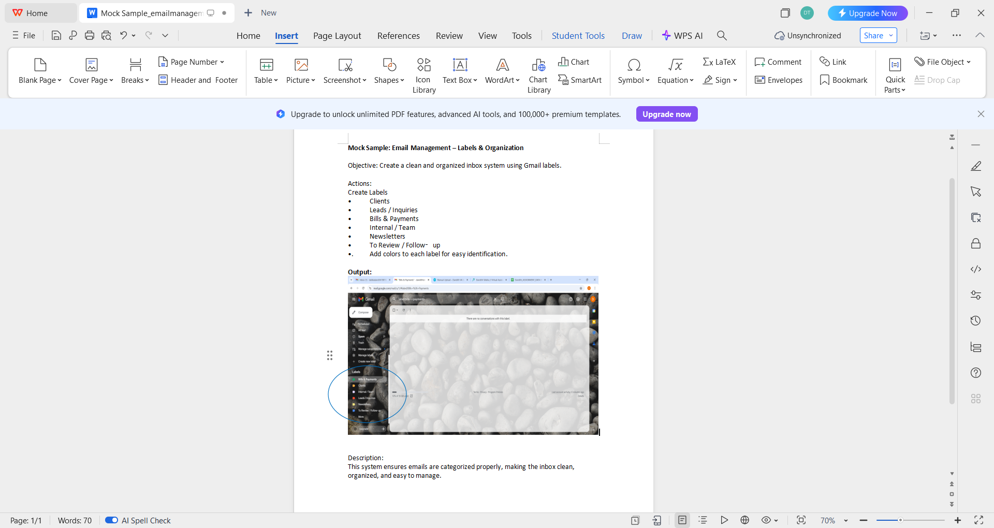Insert a Chart from the ribbon

coord(574,62)
